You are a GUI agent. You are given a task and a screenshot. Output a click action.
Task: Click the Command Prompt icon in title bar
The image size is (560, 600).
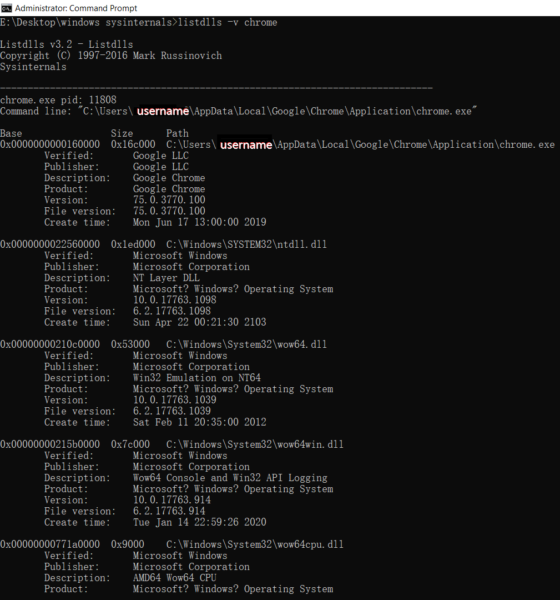6,8
